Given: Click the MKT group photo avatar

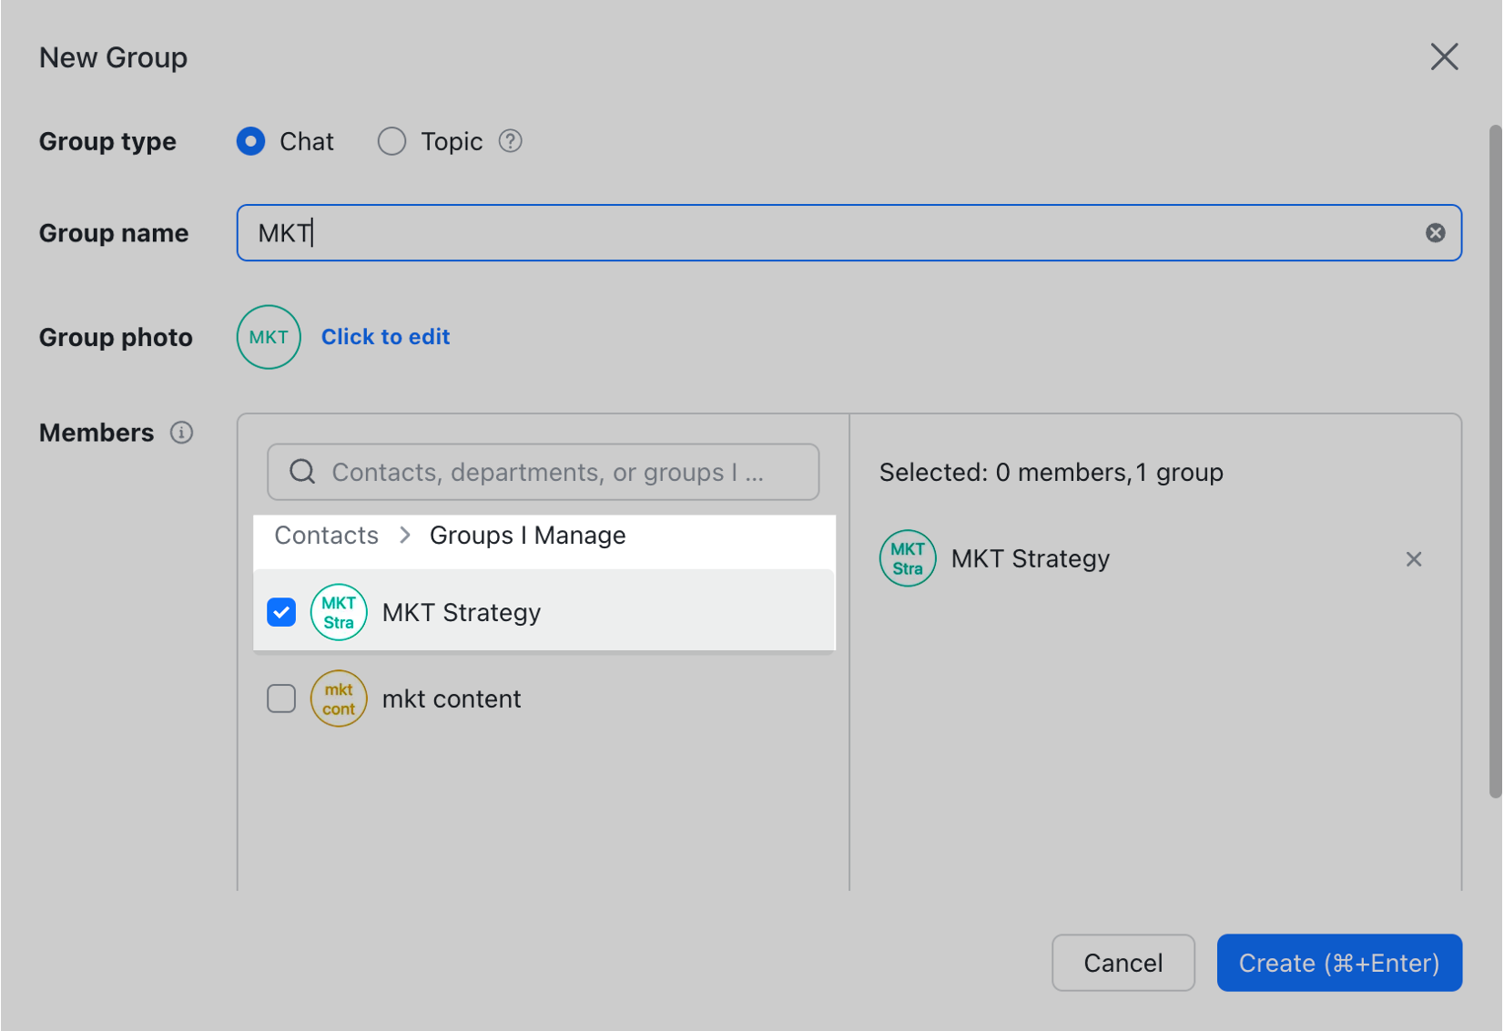Looking at the screenshot, I should [268, 337].
